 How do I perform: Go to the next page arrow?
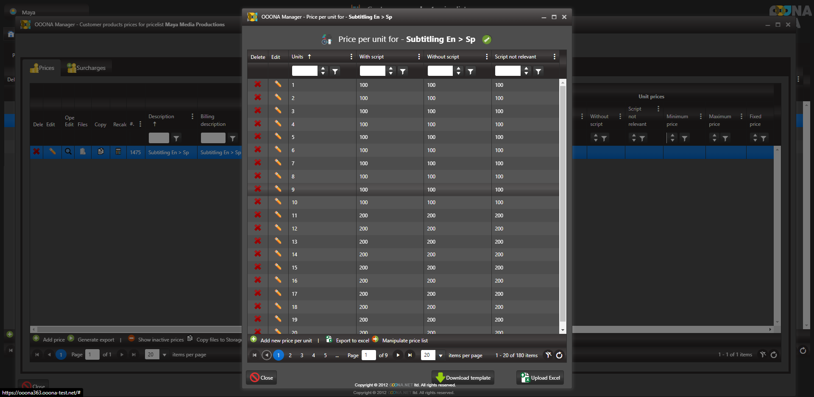click(398, 355)
